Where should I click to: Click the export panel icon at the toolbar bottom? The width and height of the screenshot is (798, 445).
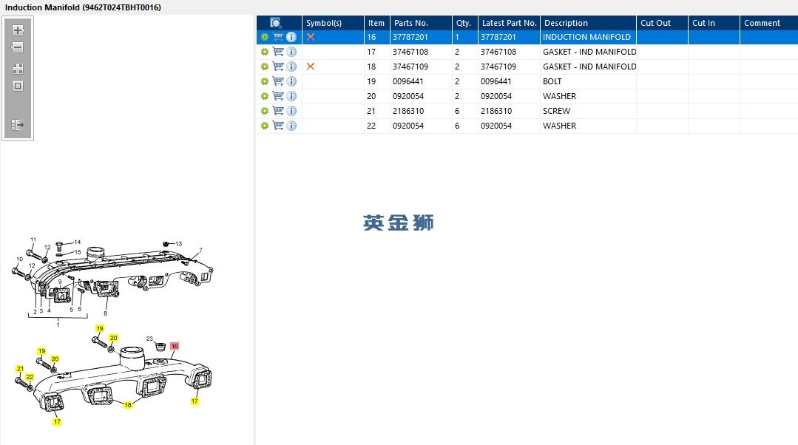tap(18, 125)
